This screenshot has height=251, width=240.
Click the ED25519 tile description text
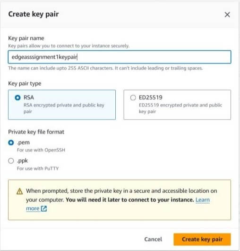180,108
